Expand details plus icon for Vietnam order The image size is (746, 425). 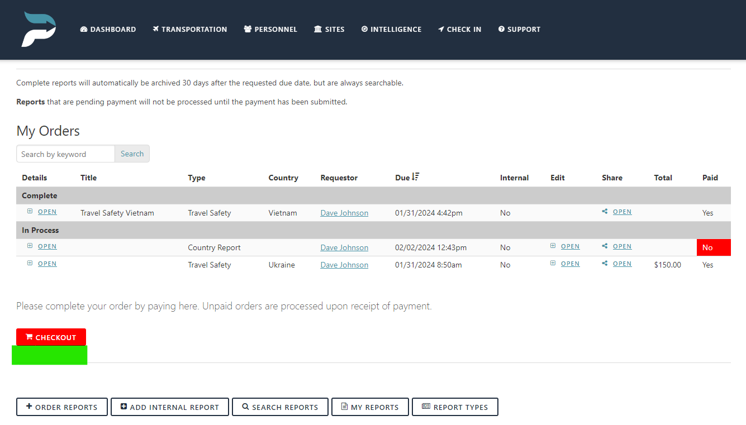30,212
